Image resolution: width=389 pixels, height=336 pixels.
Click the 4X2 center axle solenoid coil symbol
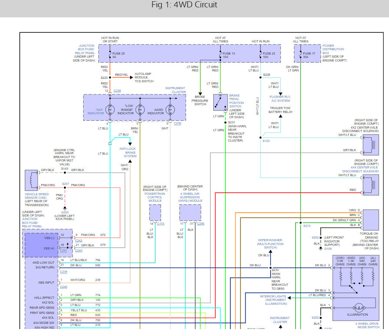(x=371, y=145)
